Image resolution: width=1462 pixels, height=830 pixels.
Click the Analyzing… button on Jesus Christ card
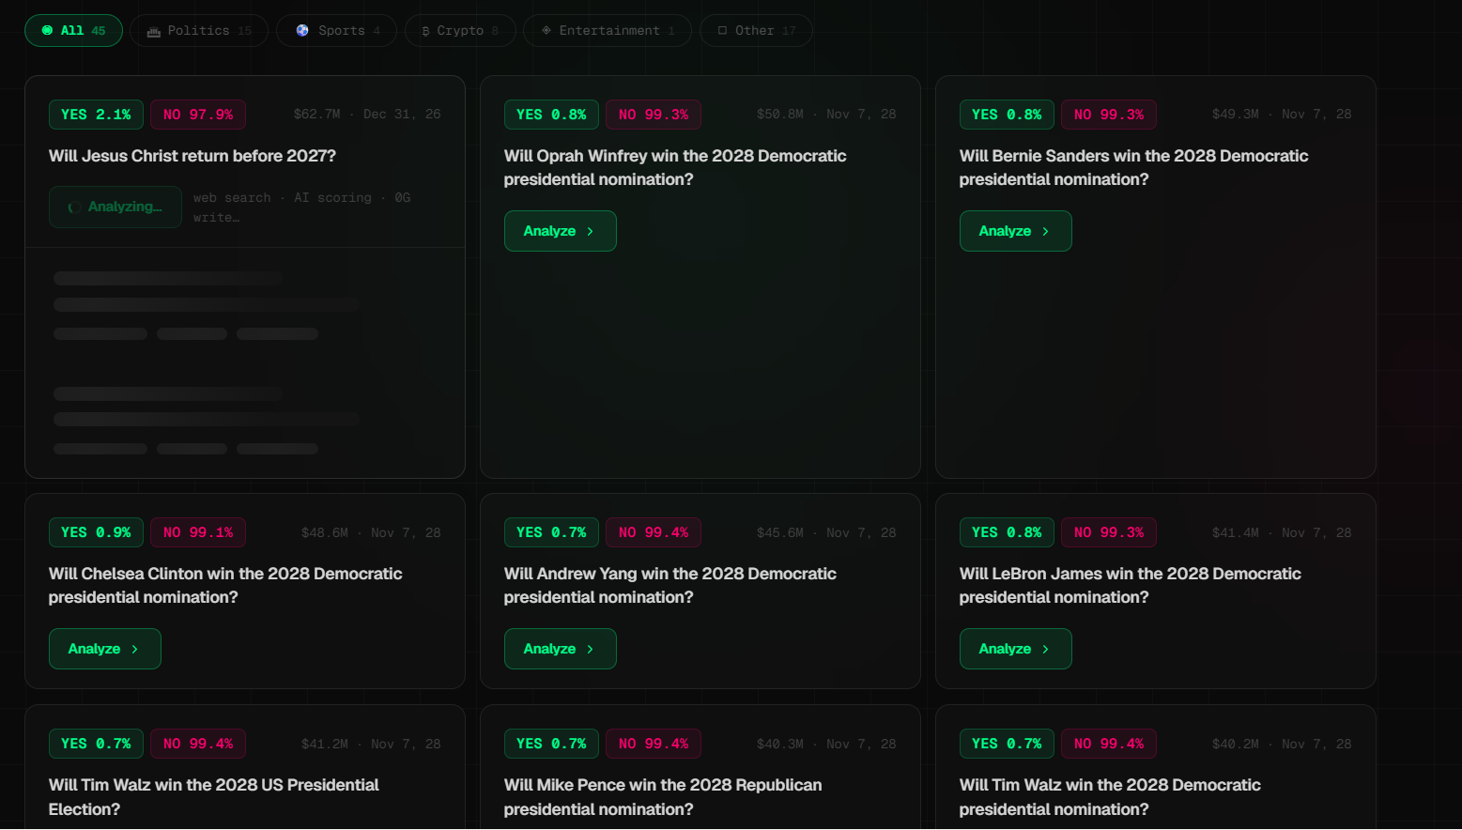tap(115, 207)
